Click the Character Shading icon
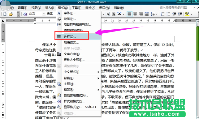199x119 pixels. pos(114,14)
